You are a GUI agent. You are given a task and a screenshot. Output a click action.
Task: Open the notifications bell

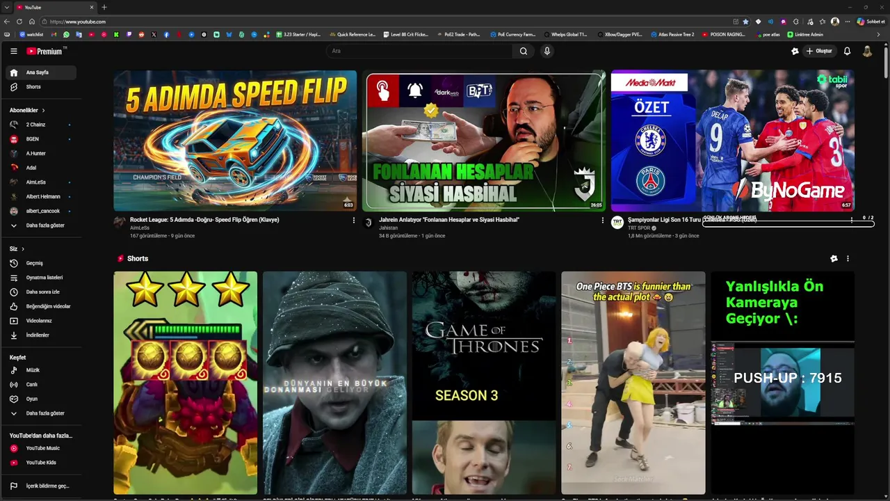[847, 51]
